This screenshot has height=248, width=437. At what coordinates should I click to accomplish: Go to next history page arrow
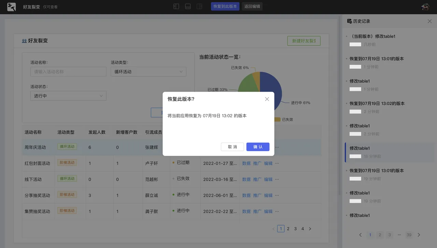pos(419,235)
